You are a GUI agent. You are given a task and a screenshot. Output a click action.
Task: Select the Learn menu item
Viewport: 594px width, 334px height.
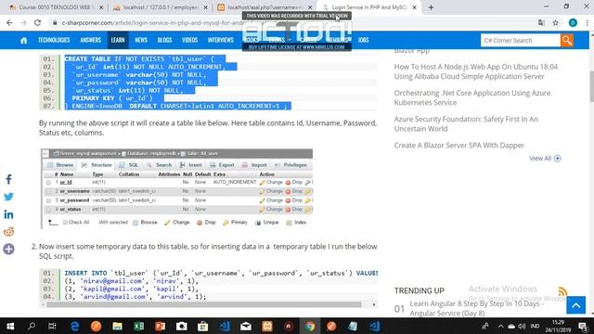point(118,40)
